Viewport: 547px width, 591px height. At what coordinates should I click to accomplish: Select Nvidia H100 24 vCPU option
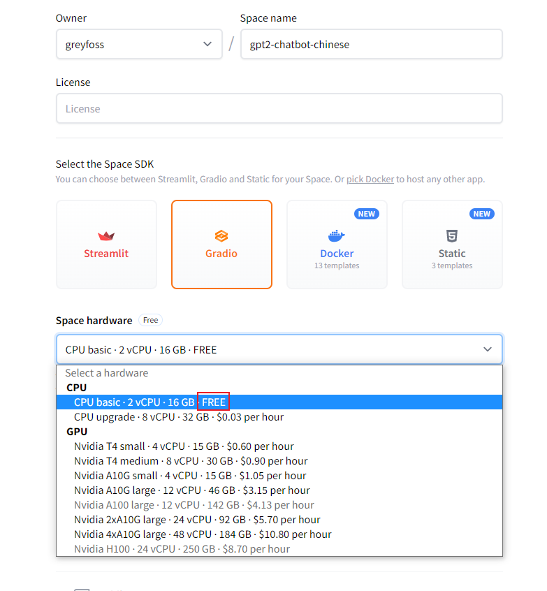point(279,549)
